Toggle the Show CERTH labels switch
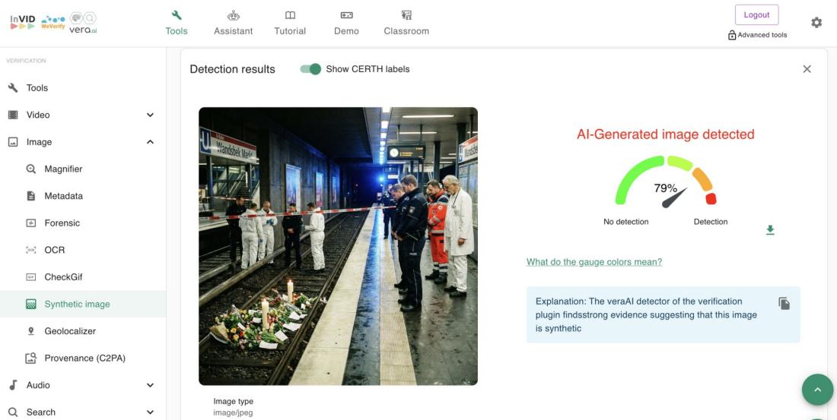Screen dimensions: 837x420 310,69
